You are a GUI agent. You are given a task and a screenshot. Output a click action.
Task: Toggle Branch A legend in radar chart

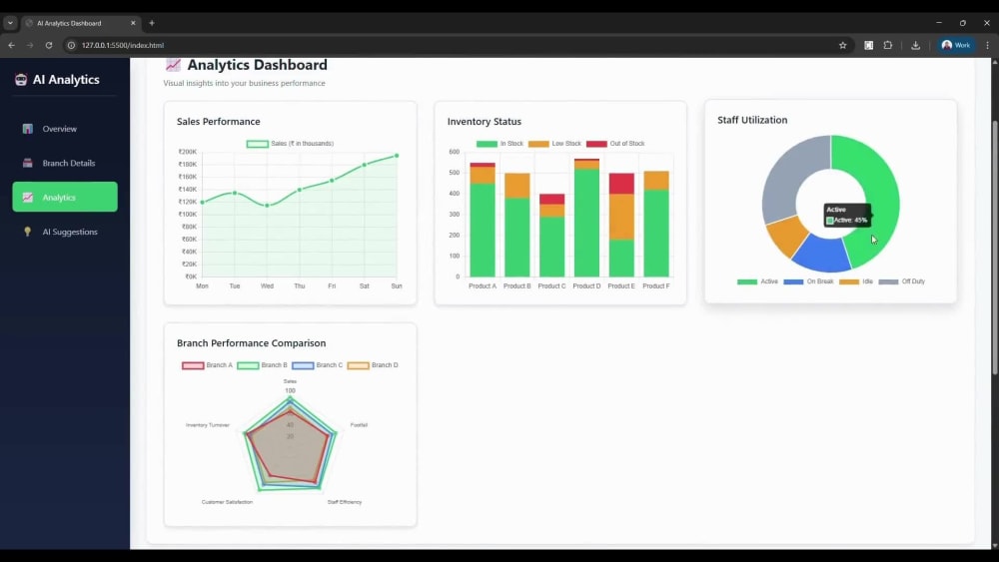click(x=207, y=365)
